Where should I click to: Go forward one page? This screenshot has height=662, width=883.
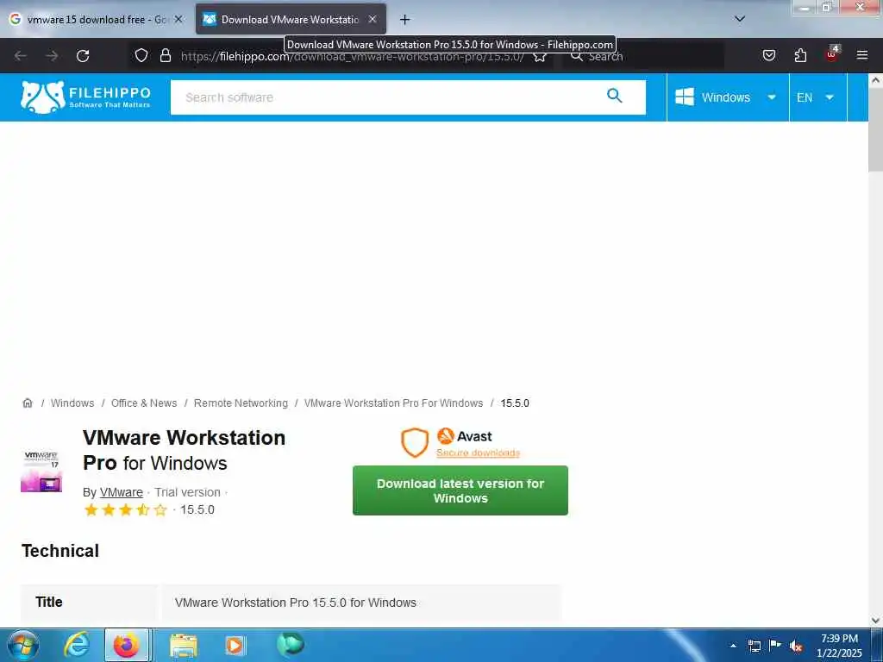pos(52,56)
